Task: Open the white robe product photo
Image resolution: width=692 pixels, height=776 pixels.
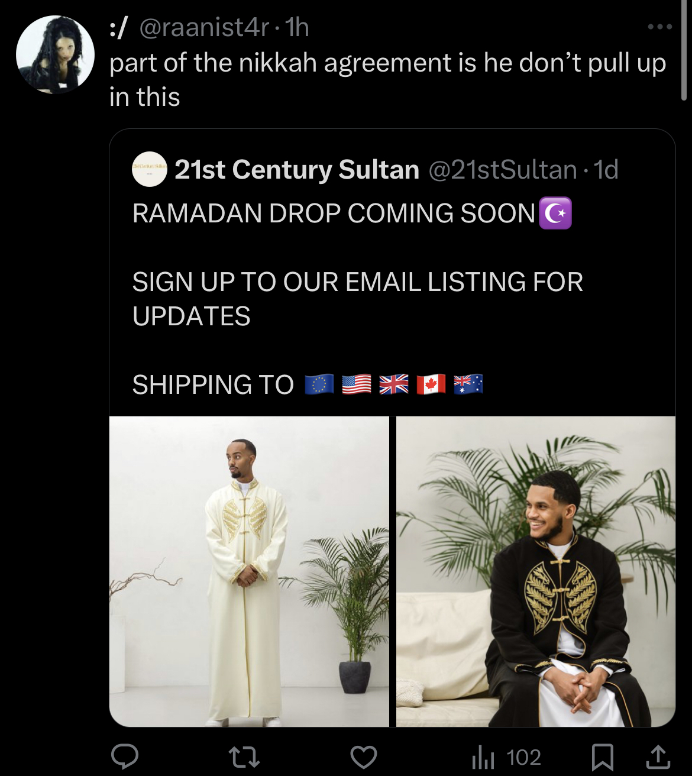Action: pos(249,571)
